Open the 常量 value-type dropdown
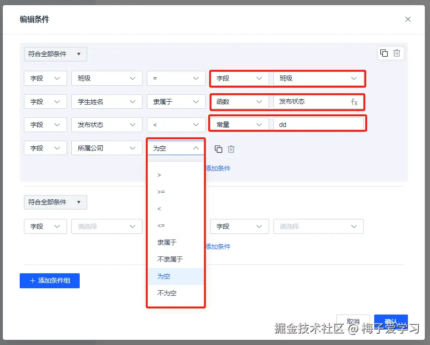Image resolution: width=430 pixels, height=345 pixels. pyautogui.click(x=240, y=125)
